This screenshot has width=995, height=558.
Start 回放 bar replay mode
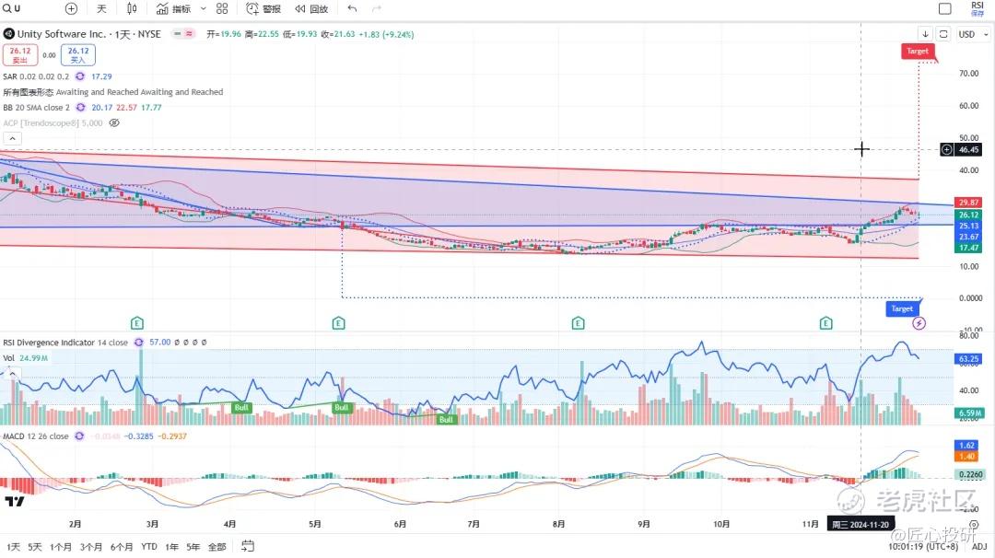coord(311,8)
